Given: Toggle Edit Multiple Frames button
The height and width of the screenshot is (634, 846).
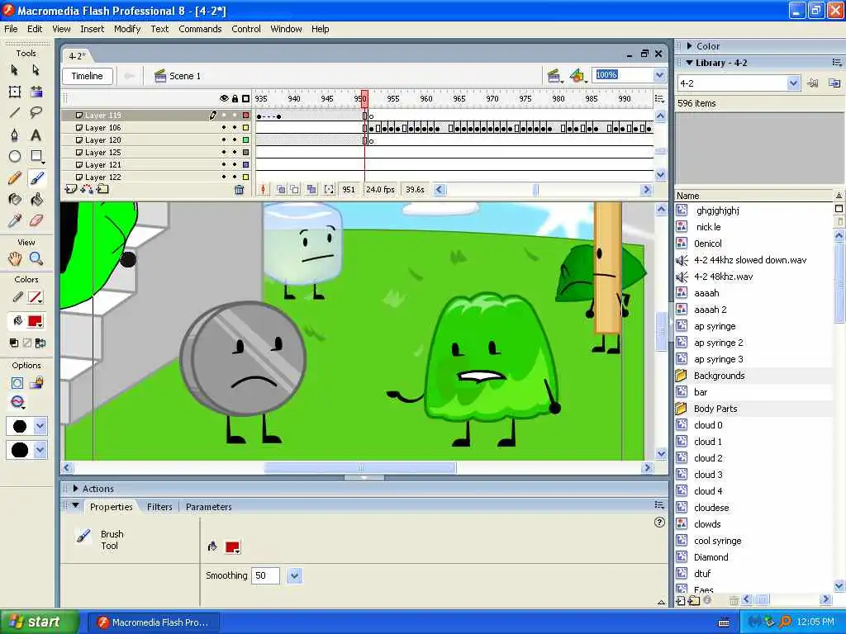Looking at the screenshot, I should coord(311,190).
